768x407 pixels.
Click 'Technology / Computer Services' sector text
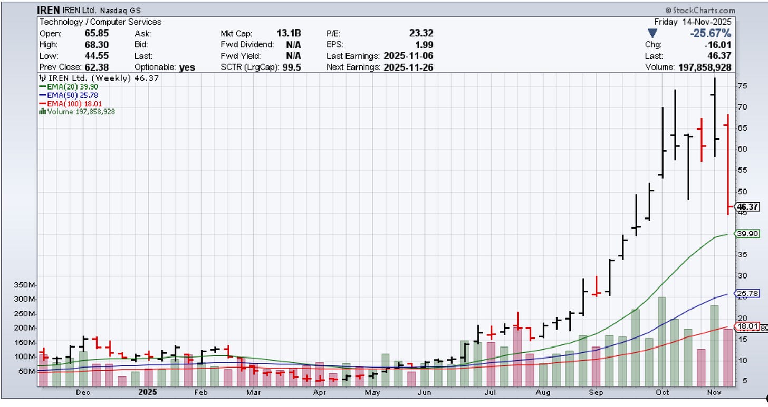[x=100, y=22]
